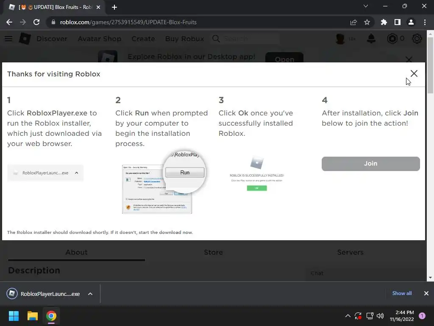Open a new browser tab

point(114,7)
